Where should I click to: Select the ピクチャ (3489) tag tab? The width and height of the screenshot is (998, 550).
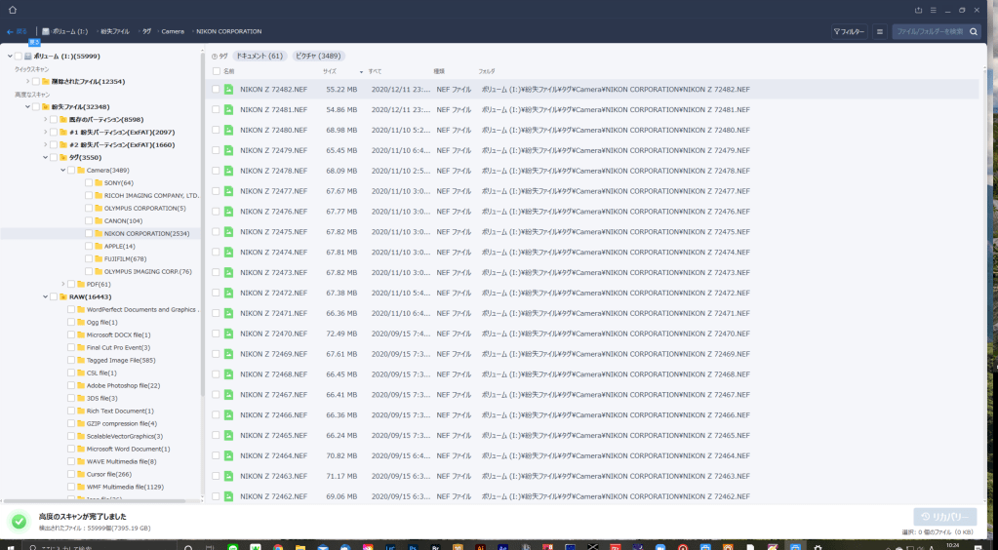319,56
